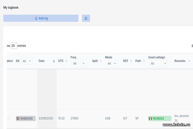Screen dimensions: 193x129
Task: Click the 1KCB022 used callsign badge
Action: [x=159, y=118]
